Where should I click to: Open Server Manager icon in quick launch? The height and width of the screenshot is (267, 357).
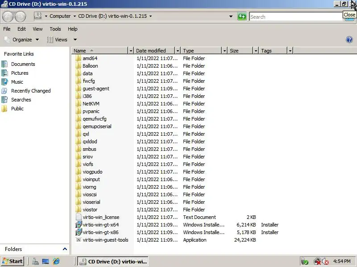pyautogui.click(x=35, y=261)
